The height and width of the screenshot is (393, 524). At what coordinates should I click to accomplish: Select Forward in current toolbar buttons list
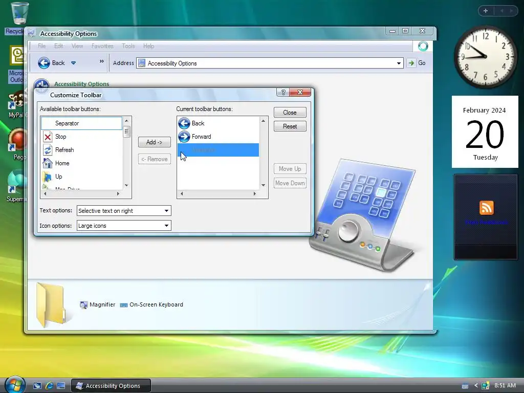coord(218,137)
